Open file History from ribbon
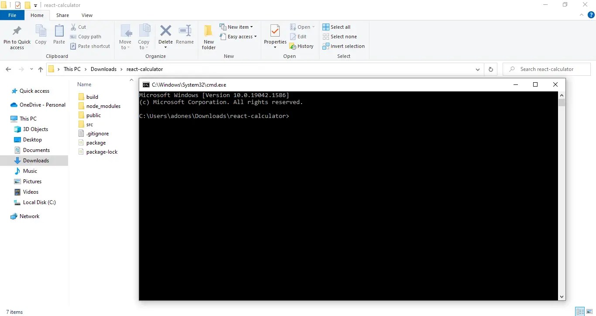 [301, 46]
